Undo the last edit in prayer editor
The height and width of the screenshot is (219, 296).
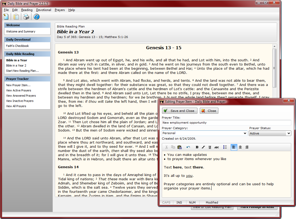pyautogui.click(x=188, y=147)
